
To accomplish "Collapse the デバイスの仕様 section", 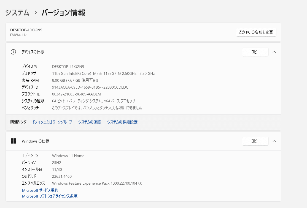I will 274,52.
